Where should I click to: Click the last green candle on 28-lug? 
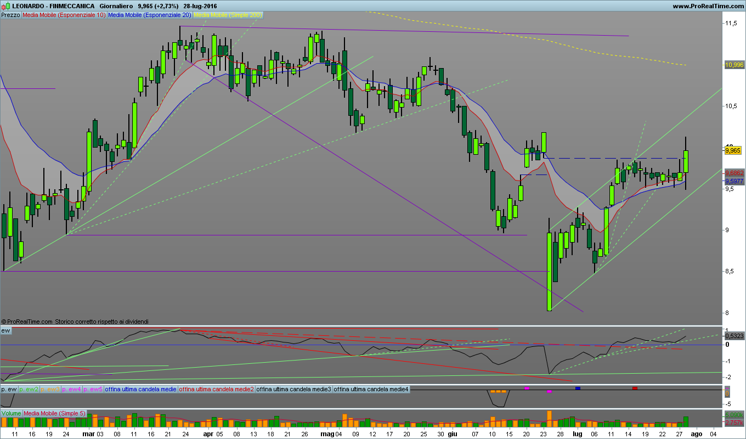(686, 161)
